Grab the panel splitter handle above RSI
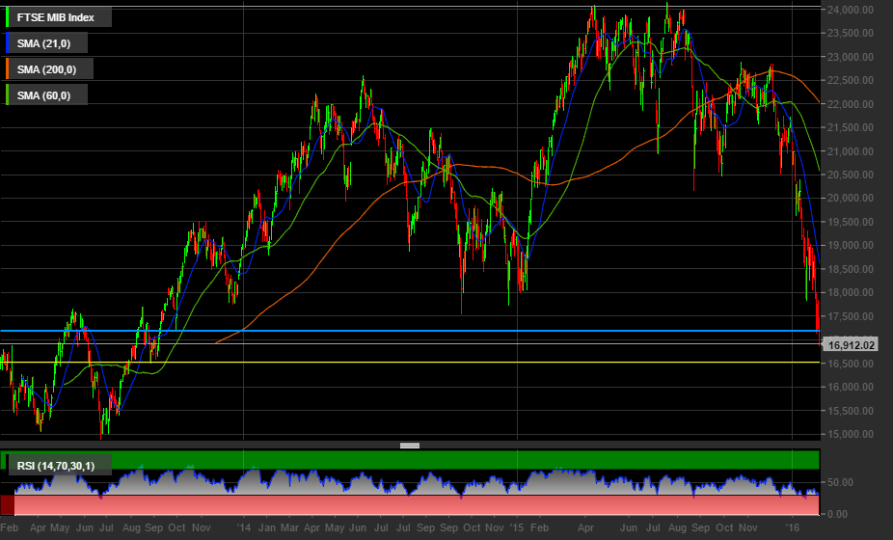Viewport: 893px width, 540px height. coord(409,445)
